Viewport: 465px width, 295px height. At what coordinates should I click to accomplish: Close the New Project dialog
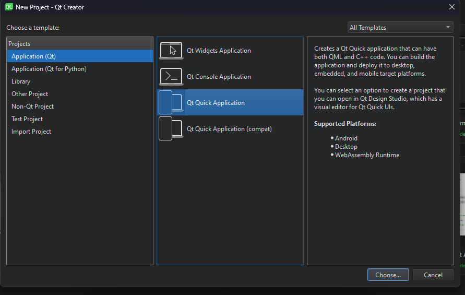coord(451,7)
